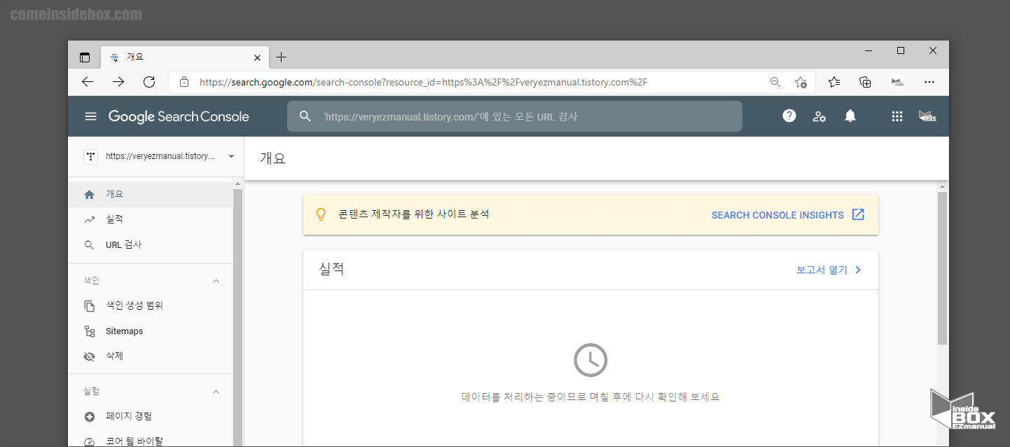Select 개요 in the sidebar

pos(150,194)
